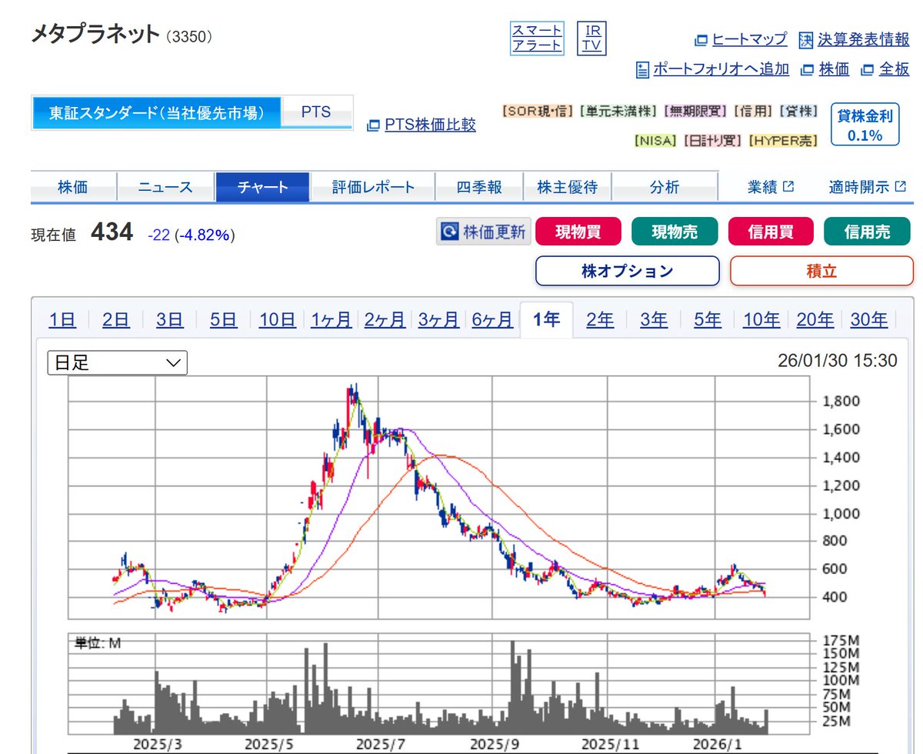Select the 5日 chart period
The image size is (923, 754).
[x=224, y=319]
